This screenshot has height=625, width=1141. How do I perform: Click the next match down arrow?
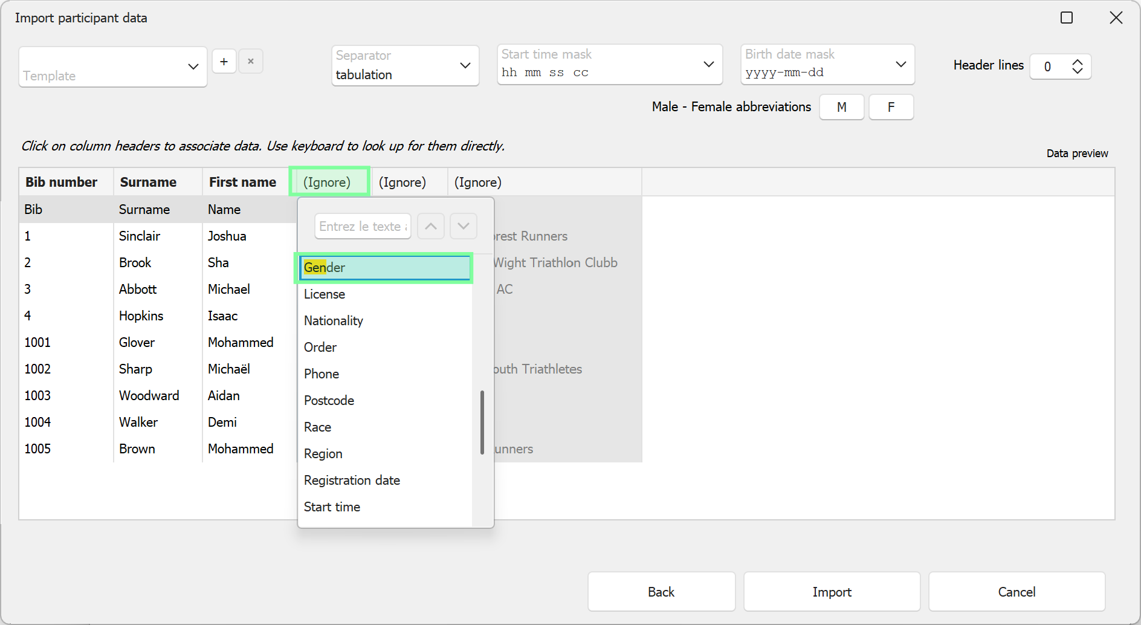(x=464, y=226)
